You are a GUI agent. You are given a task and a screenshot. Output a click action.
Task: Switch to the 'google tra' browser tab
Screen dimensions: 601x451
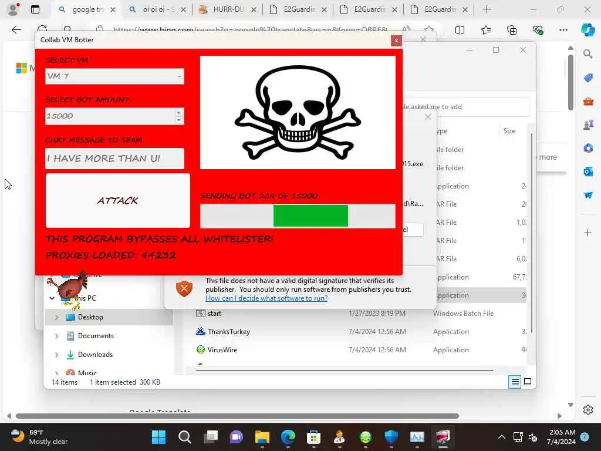point(87,9)
